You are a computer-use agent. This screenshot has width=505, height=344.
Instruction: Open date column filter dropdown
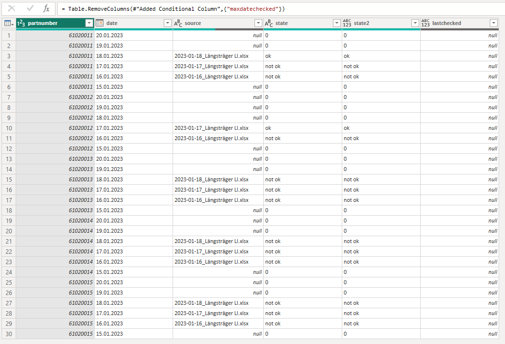coord(168,23)
